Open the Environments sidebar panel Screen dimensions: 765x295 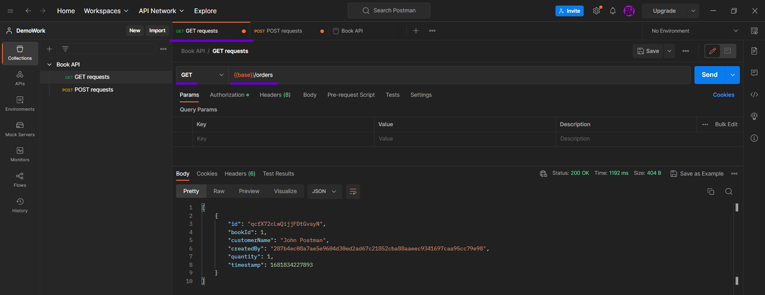click(20, 104)
